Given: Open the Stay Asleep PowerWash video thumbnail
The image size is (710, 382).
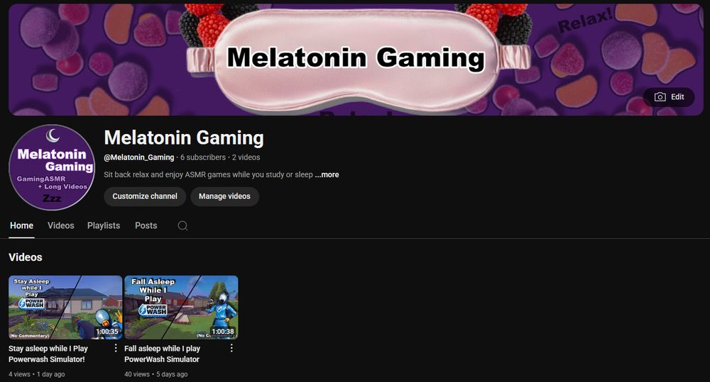Looking at the screenshot, I should (65, 308).
